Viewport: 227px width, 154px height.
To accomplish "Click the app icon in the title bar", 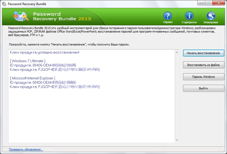I will click(x=4, y=4).
